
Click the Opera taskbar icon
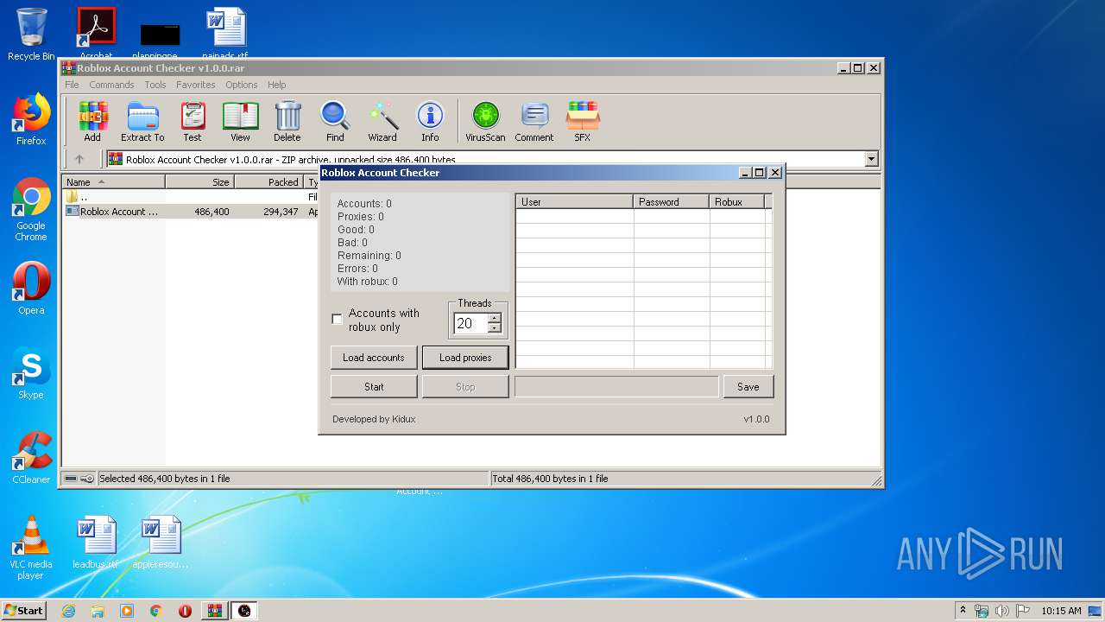pos(185,611)
